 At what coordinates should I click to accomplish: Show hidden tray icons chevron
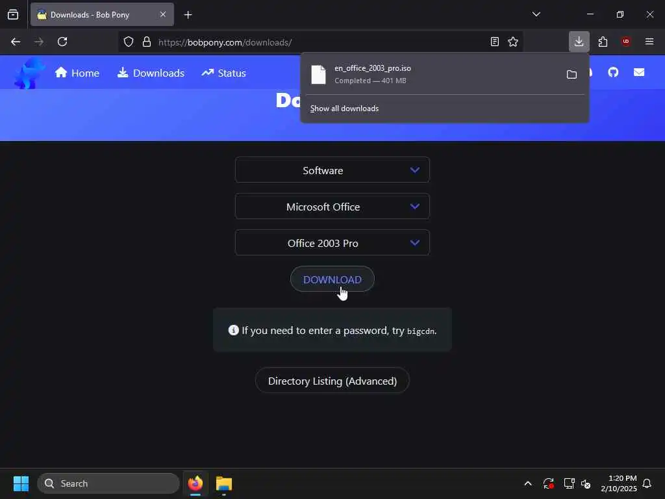(x=528, y=483)
